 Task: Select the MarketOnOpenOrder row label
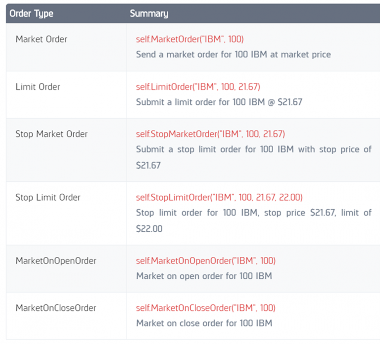coord(56,261)
